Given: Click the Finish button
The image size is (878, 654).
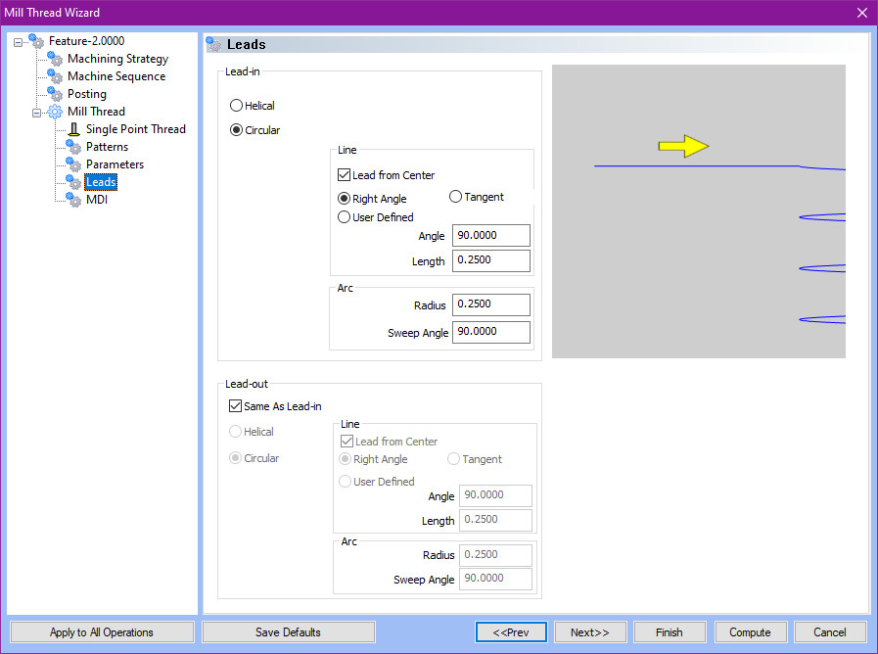Looking at the screenshot, I should tap(670, 632).
